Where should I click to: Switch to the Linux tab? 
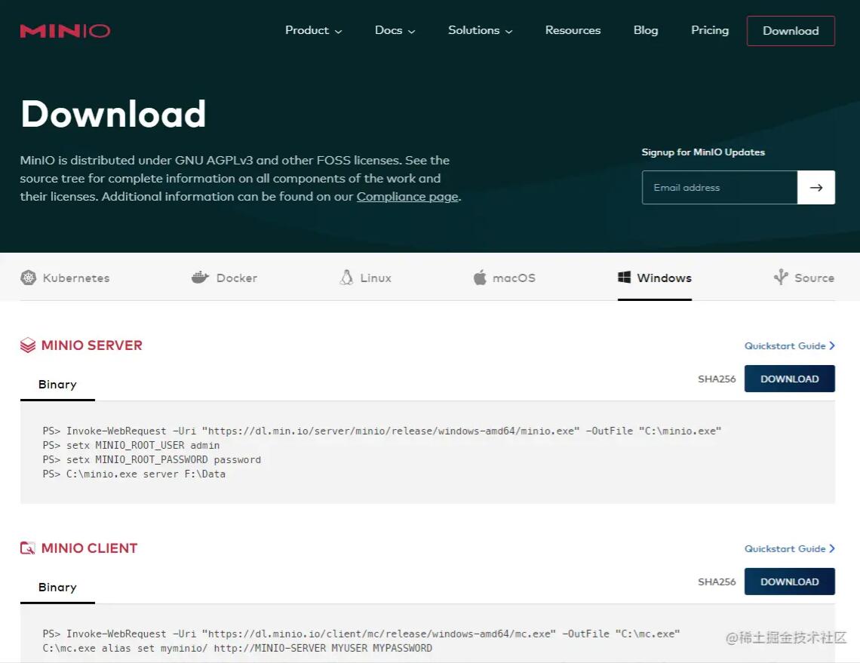point(366,278)
